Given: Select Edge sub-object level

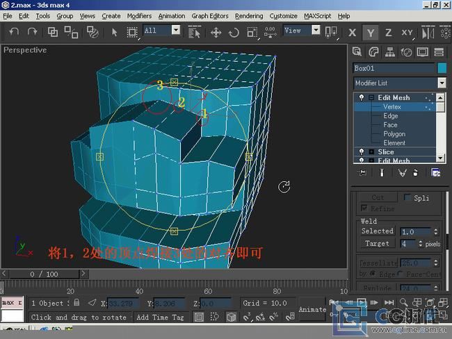Looking at the screenshot, I should (x=391, y=116).
